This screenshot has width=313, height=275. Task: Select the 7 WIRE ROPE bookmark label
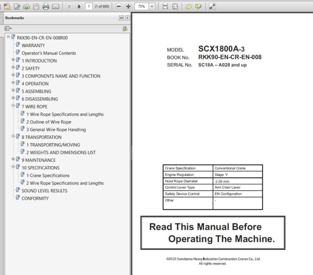(35, 107)
